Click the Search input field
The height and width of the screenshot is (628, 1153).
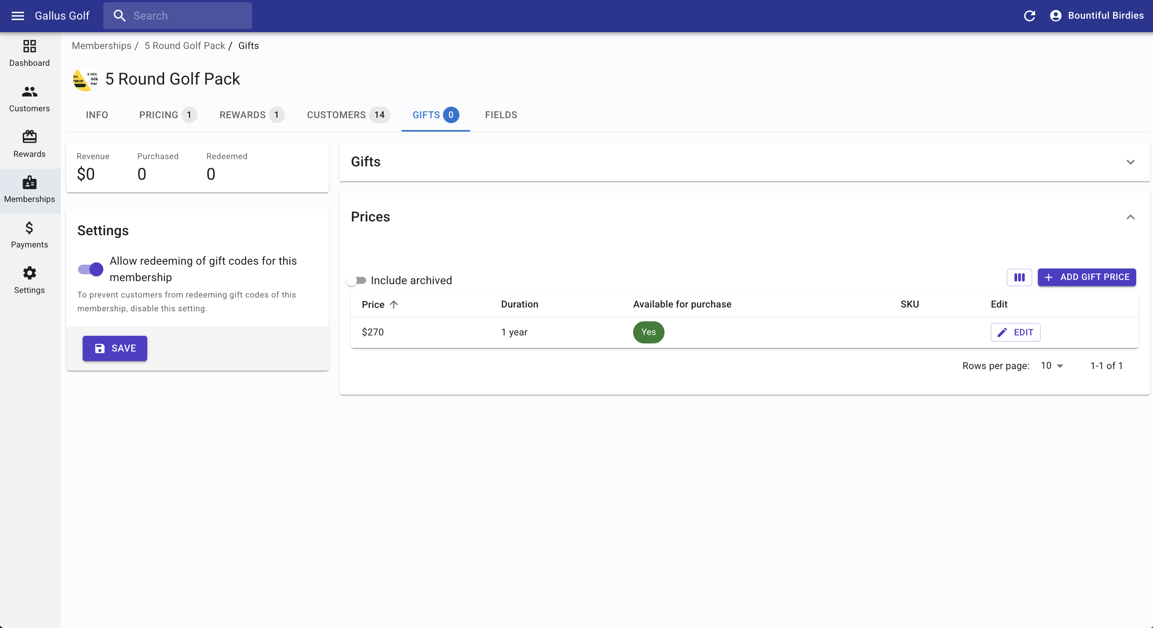(188, 16)
